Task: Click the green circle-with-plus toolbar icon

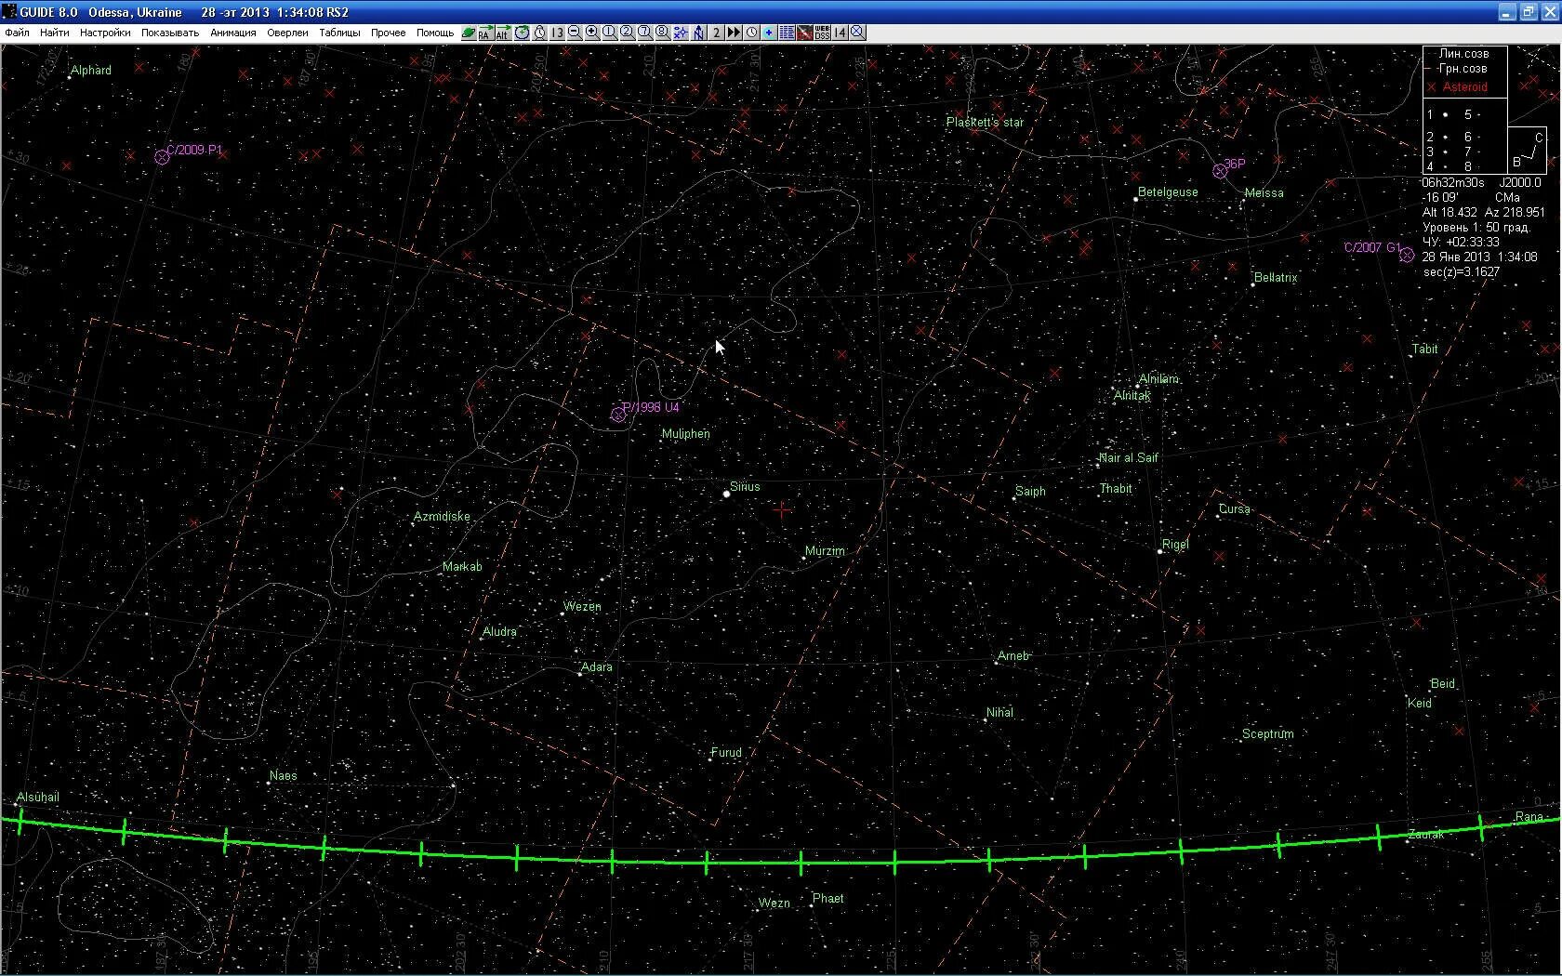Action: click(523, 33)
